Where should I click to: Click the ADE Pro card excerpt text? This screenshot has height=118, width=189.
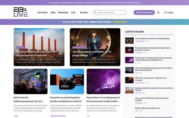30,108
